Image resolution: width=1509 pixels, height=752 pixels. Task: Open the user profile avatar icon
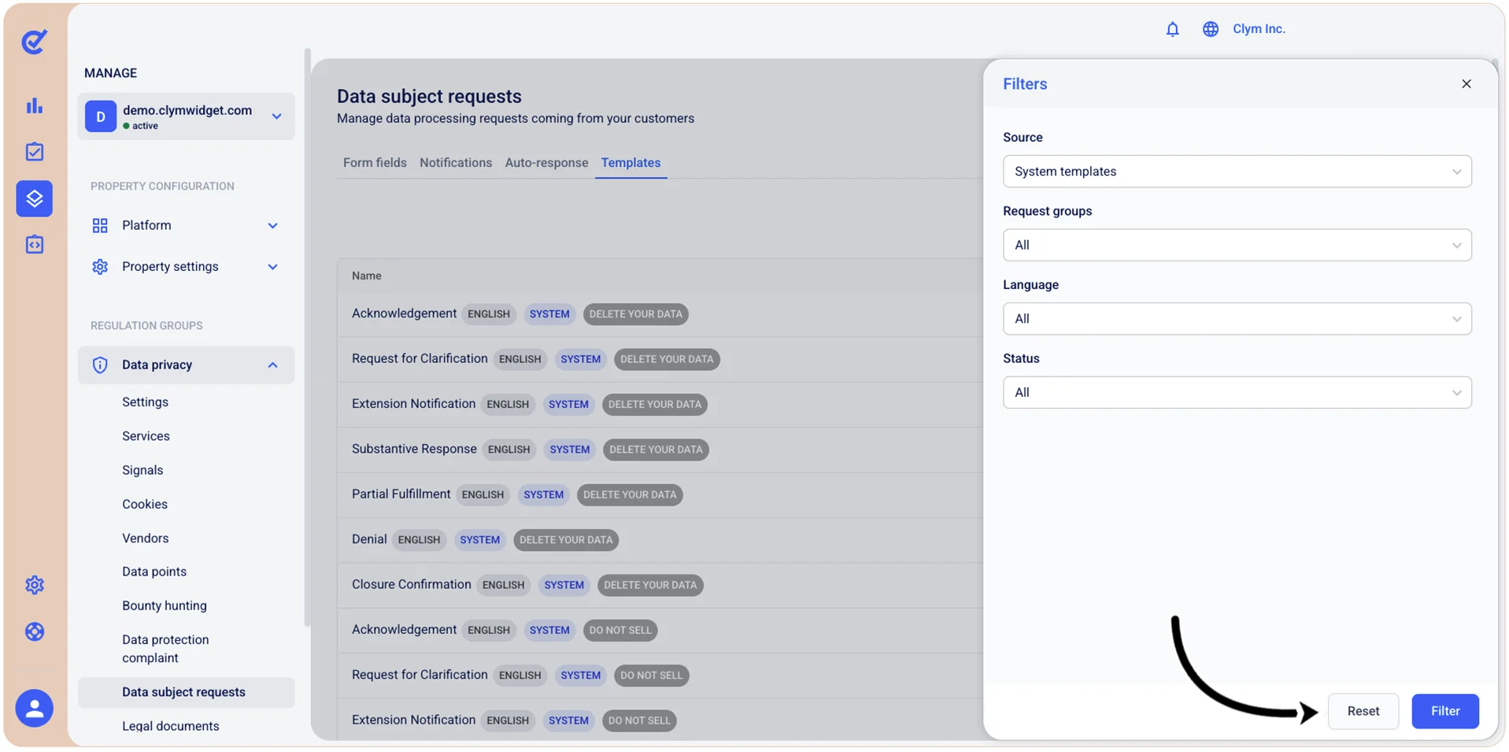[x=34, y=709]
